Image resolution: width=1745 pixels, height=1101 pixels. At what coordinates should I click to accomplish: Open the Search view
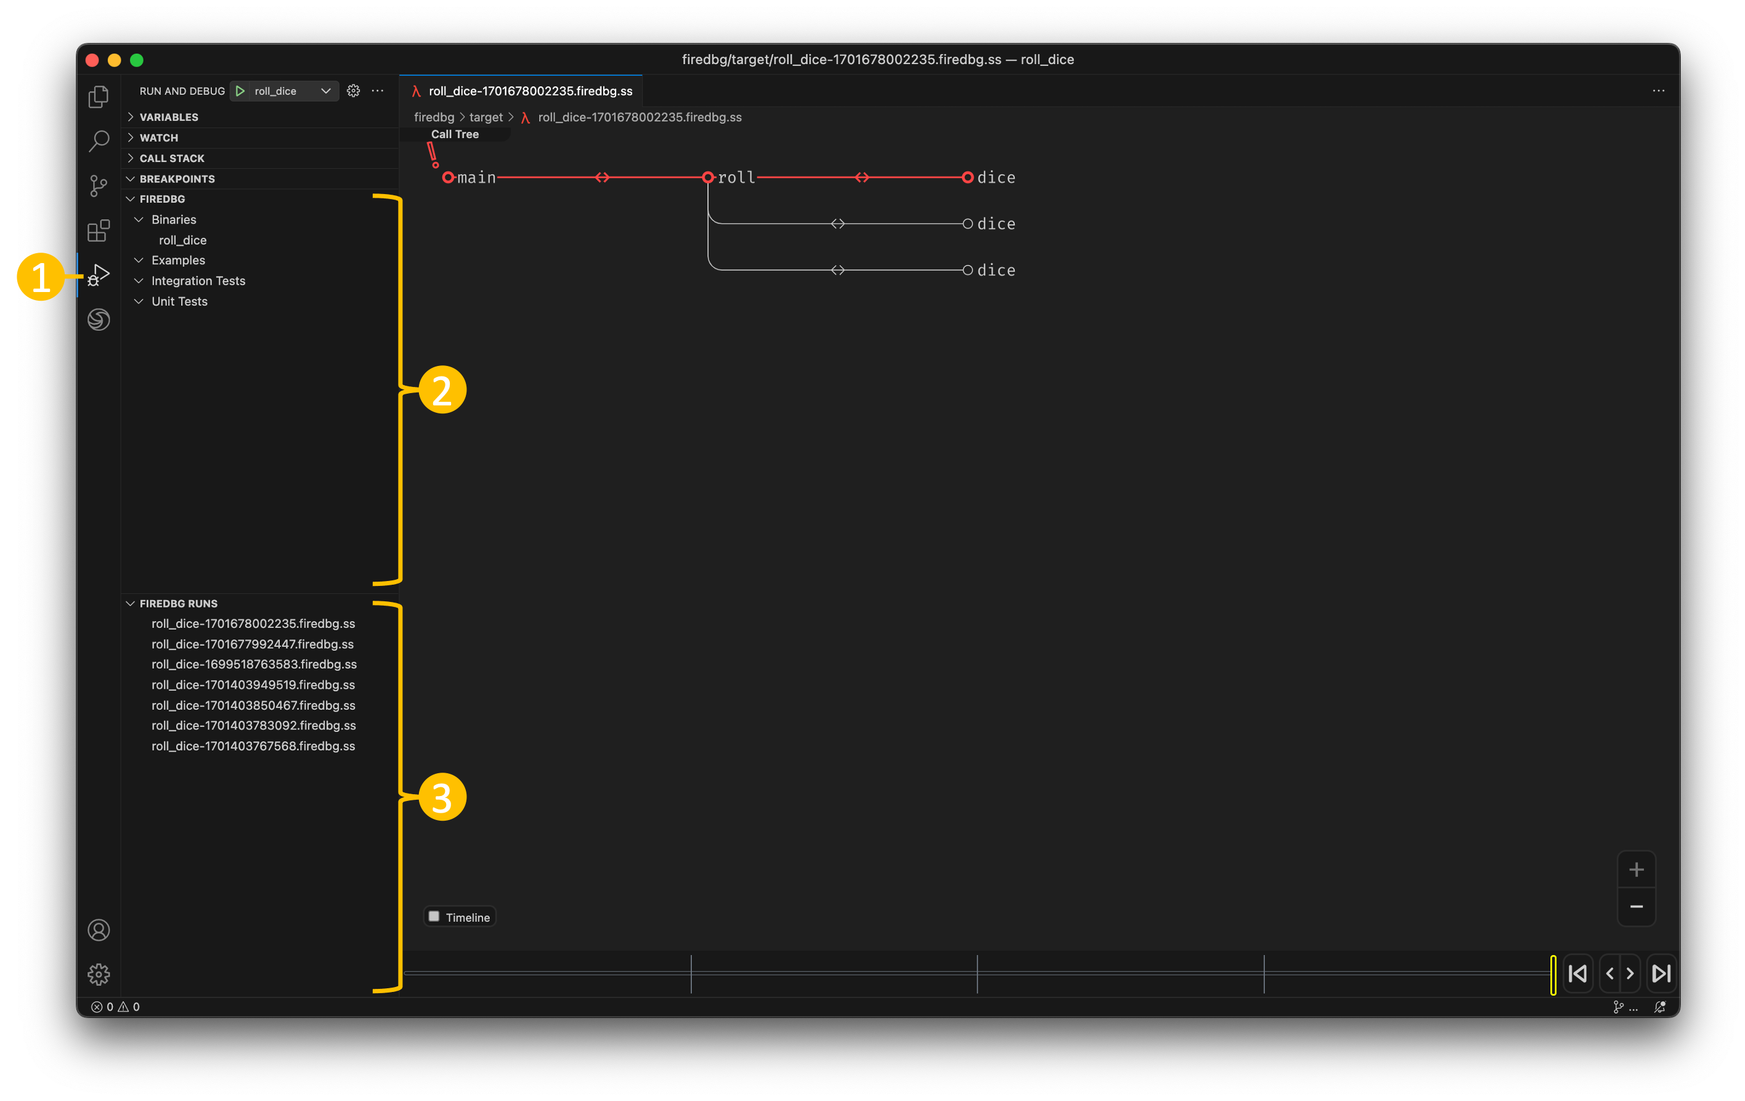pos(99,141)
